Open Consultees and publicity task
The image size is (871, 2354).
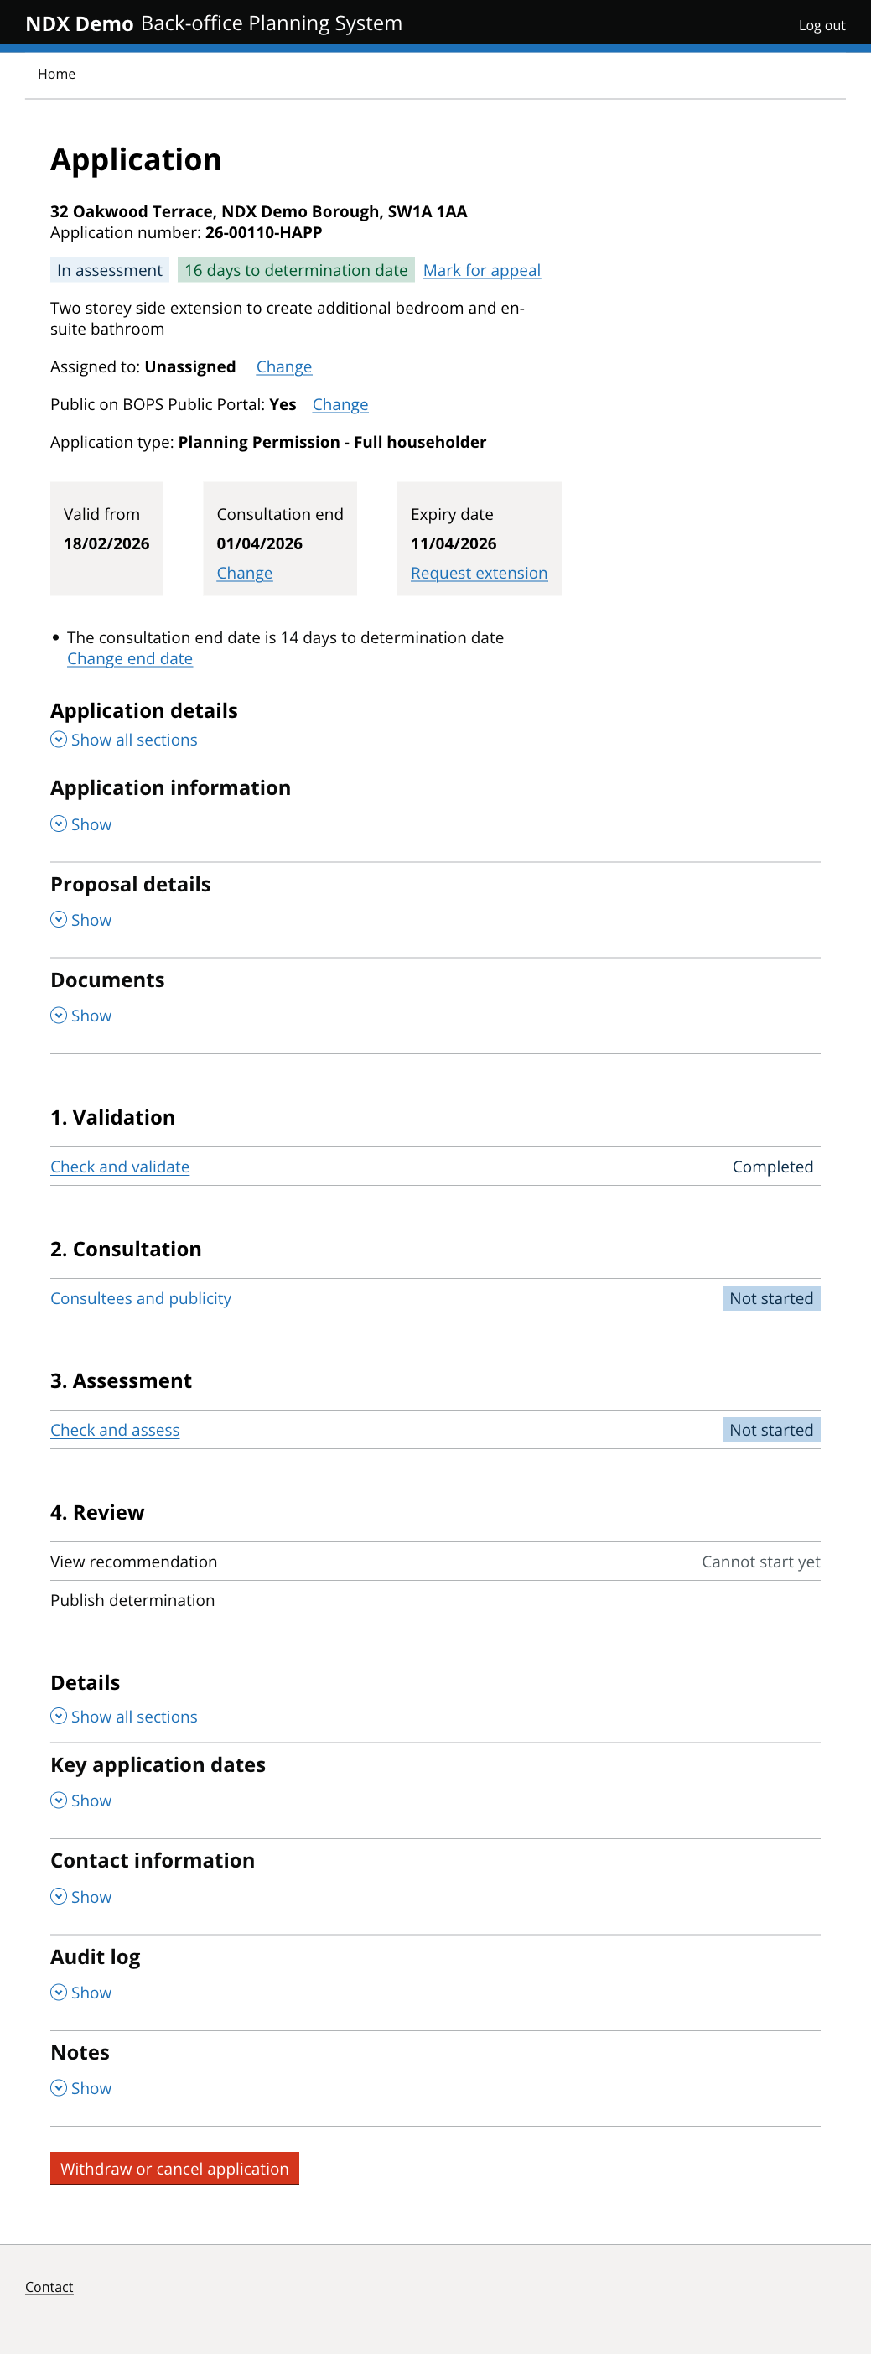click(x=140, y=1297)
